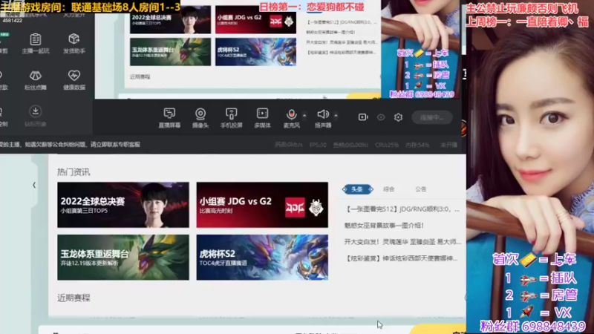Open the gear settings next to 连接中
The height and width of the screenshot is (334, 594).
398,117
